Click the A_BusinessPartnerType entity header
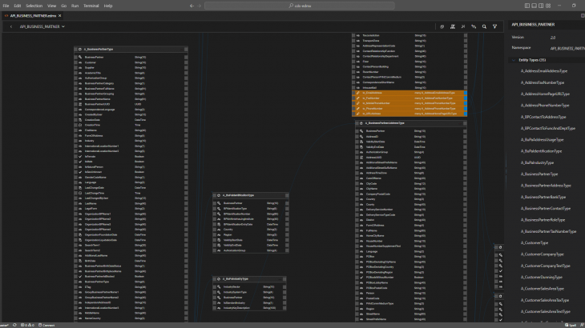 [x=131, y=49]
